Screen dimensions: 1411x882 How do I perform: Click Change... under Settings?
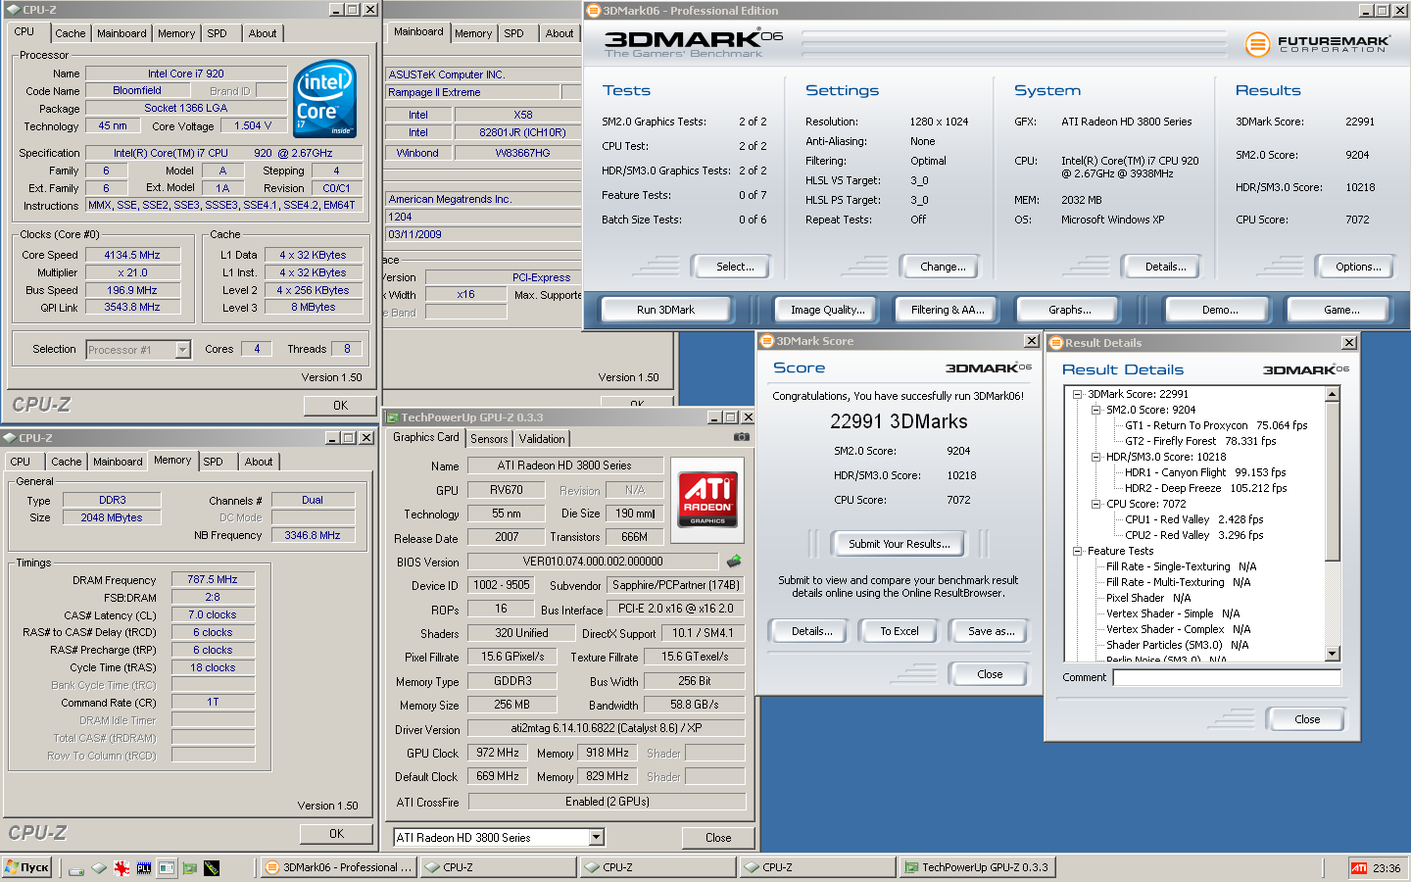tap(943, 267)
